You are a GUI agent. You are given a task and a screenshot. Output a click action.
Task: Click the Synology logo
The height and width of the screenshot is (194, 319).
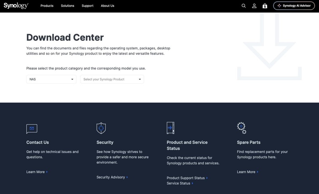point(16,6)
